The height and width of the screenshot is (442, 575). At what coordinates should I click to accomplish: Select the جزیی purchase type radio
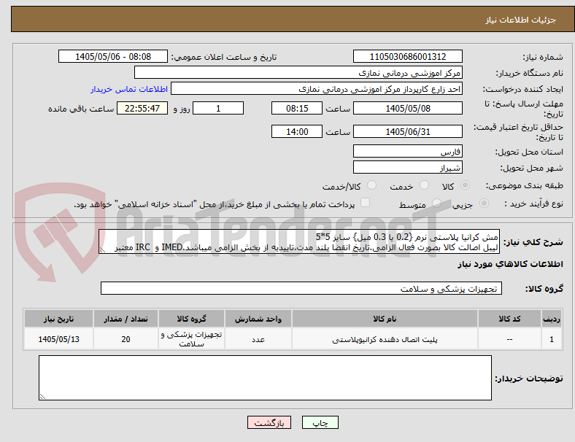(x=484, y=203)
